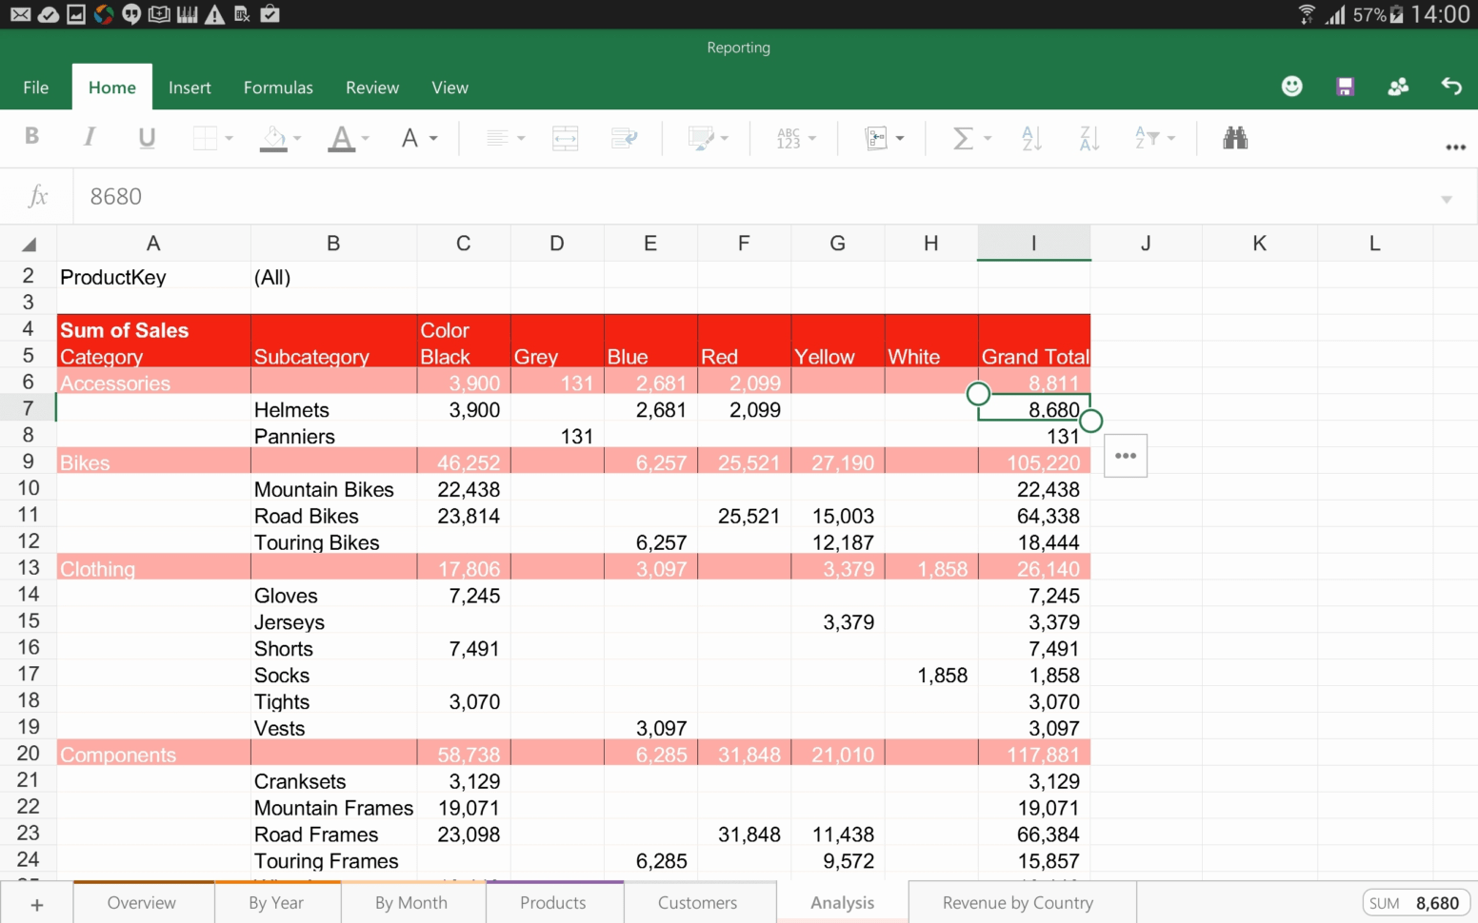Select the Font Color icon
The image size is (1478, 923).
click(x=342, y=138)
